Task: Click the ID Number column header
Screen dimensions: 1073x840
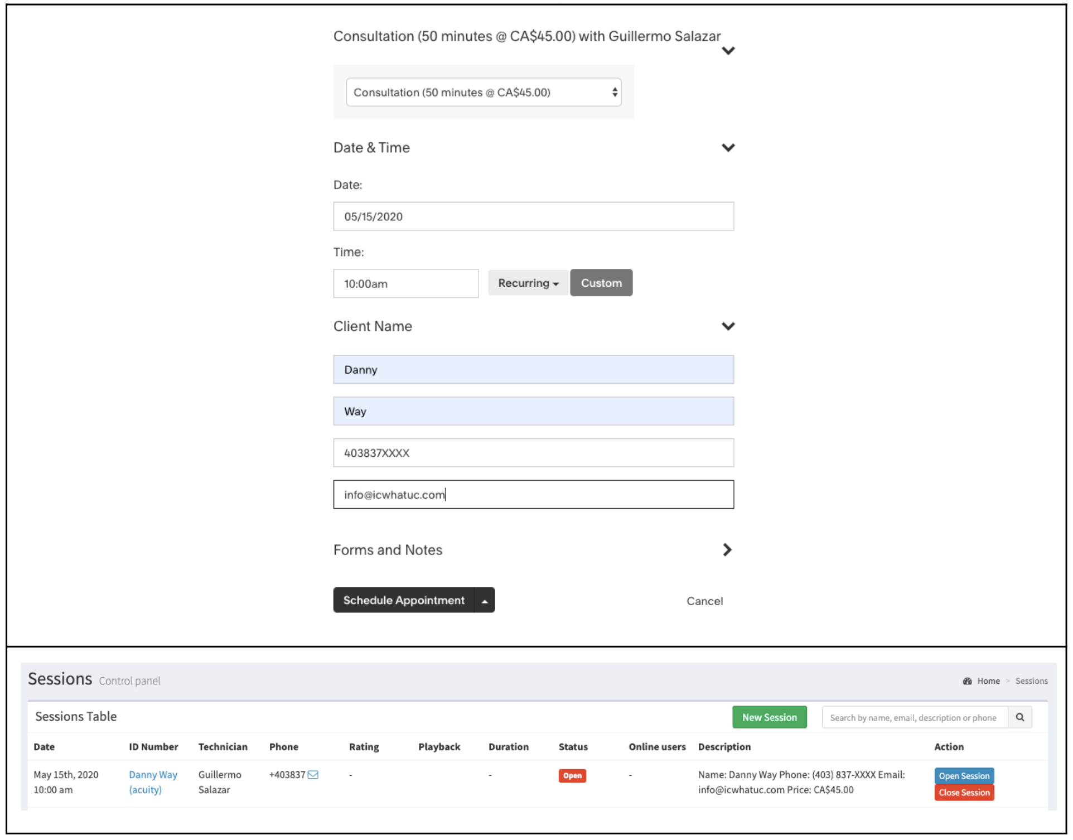Action: pos(153,747)
